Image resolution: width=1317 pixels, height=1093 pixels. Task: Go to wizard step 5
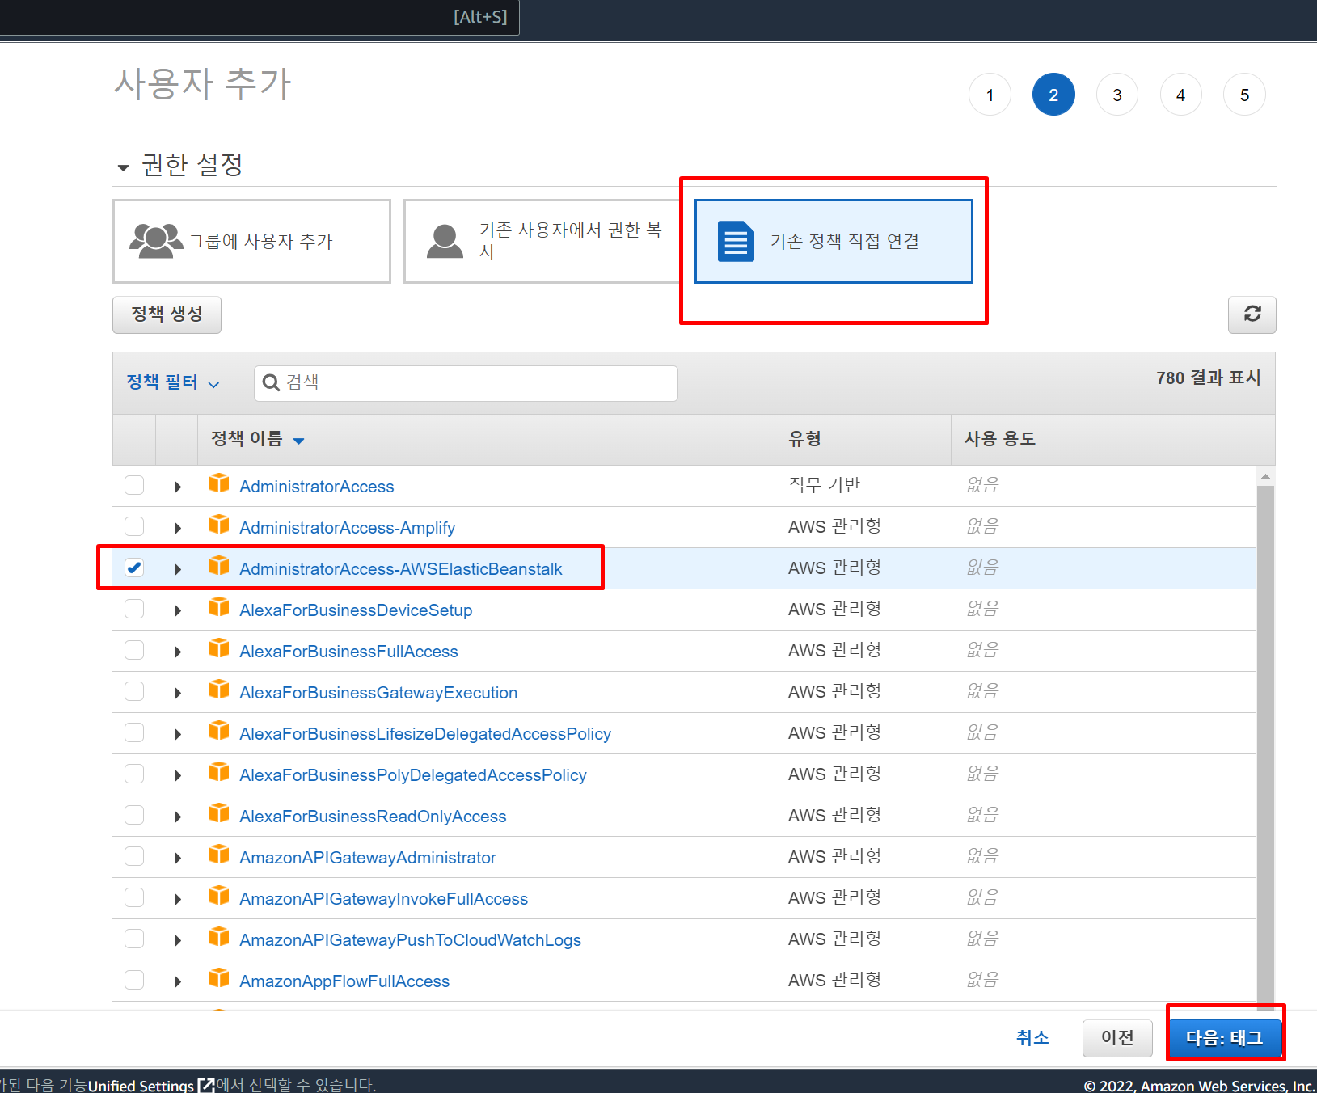[1245, 95]
